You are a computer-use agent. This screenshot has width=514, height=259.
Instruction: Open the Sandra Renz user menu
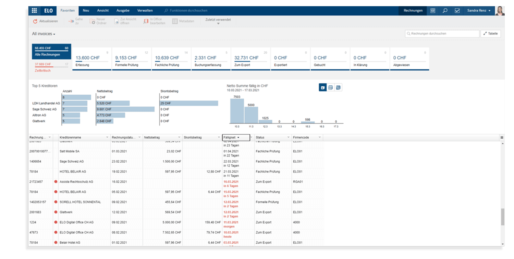click(x=479, y=11)
